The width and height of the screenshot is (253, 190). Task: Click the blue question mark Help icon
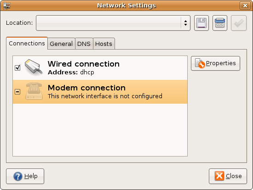tap(18, 176)
